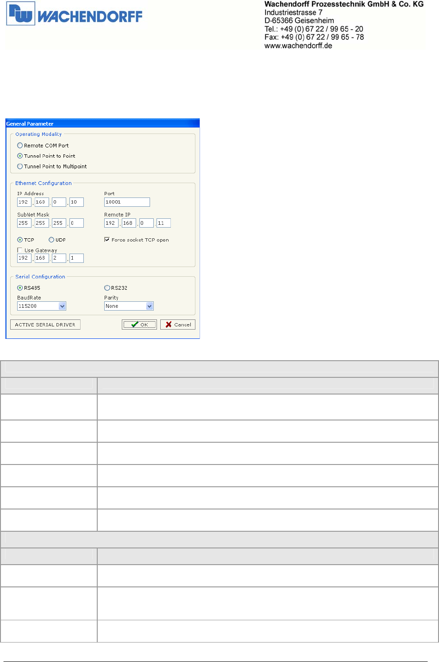Select Remote COM Port radio option
Viewport: 439px width, 662px height.
point(20,146)
